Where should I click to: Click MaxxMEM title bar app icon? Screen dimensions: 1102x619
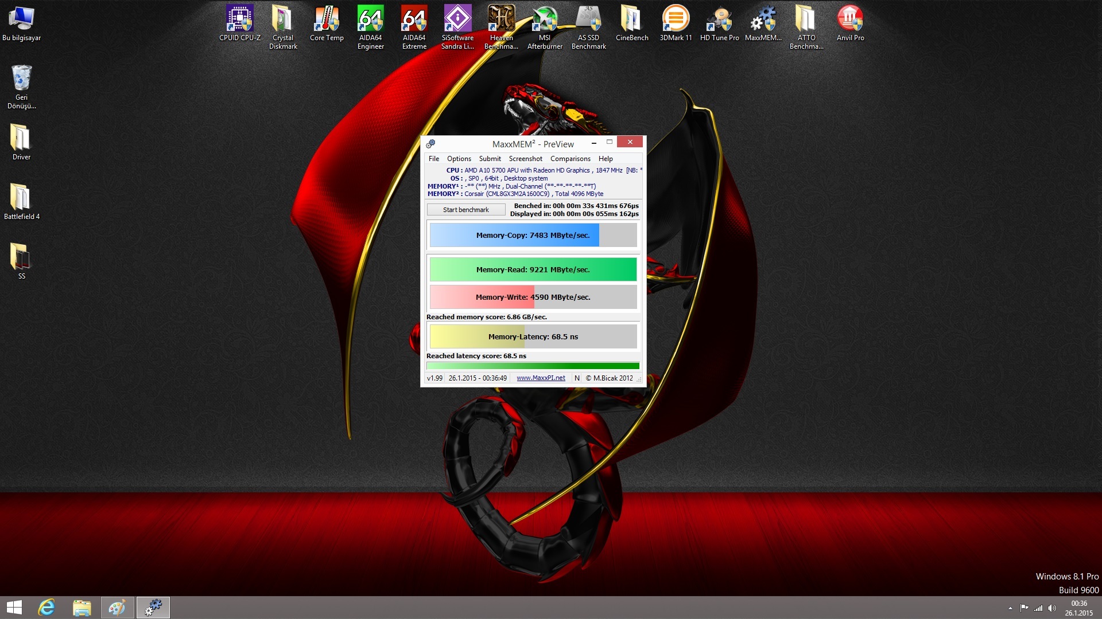point(430,144)
